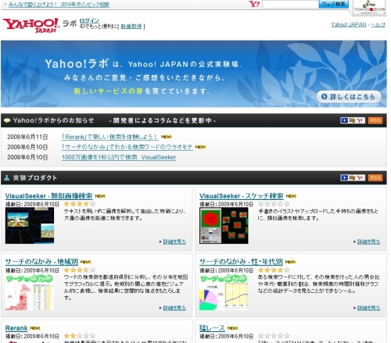Click star rating for VisualSeeker similar image search

click(80, 204)
